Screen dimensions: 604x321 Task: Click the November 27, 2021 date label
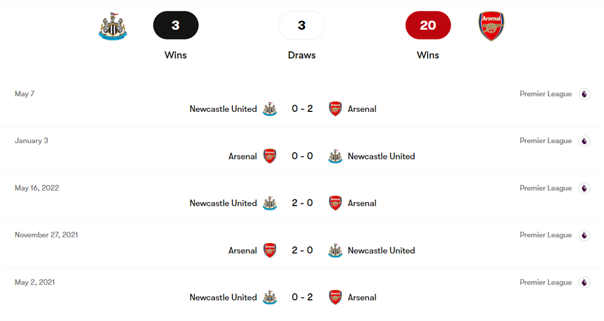[47, 235]
